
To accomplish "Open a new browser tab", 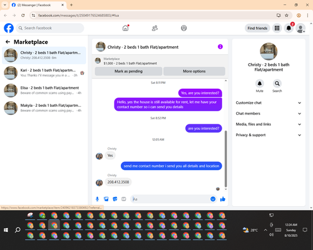I will click(71, 5).
